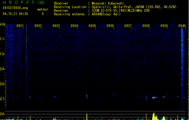The height and width of the screenshot is (120, 189).
Task: Click the vertical red echo at 0938
Action: [146, 97]
